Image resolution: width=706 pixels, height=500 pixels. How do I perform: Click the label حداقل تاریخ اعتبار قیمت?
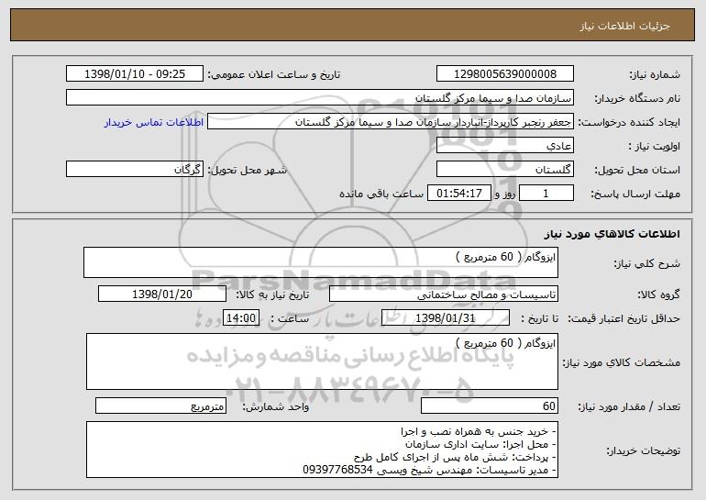pyautogui.click(x=624, y=318)
